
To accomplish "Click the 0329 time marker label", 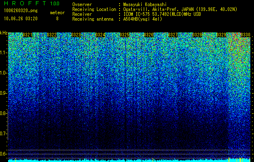I will click(221, 35).
